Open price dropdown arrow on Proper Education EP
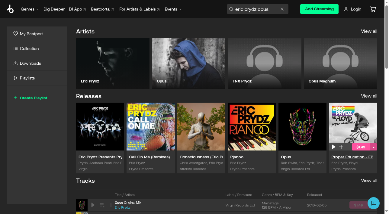This screenshot has height=214, width=389. pos(374,147)
